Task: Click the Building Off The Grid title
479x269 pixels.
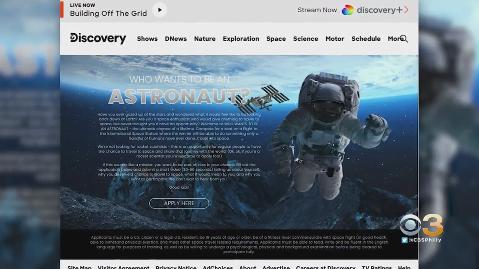Action: click(x=108, y=13)
